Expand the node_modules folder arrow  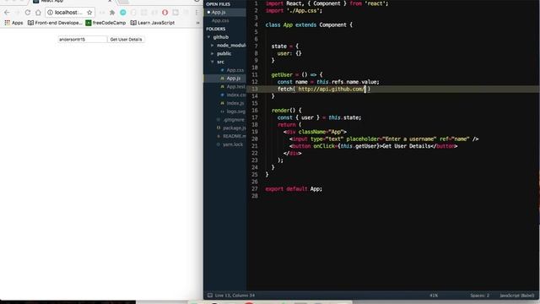tap(213, 45)
